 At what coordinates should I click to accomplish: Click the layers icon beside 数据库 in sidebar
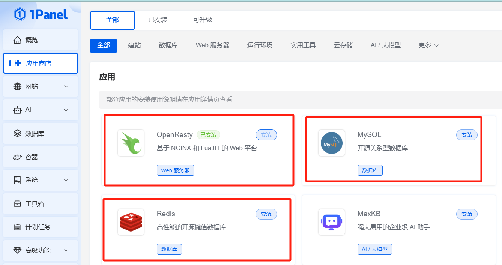17,133
